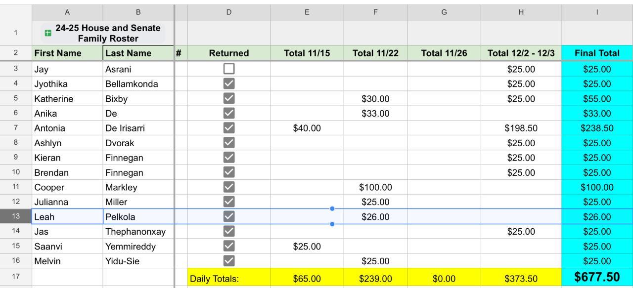The height and width of the screenshot is (288, 633).
Task: Click the Total 11/26 column header cell
Action: point(444,53)
